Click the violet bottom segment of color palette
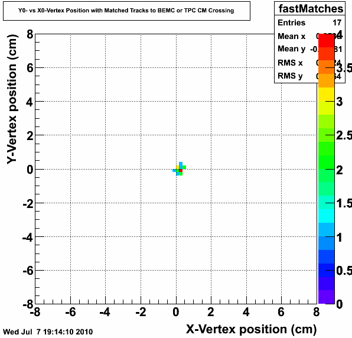This screenshot has height=338, width=352. point(327,297)
